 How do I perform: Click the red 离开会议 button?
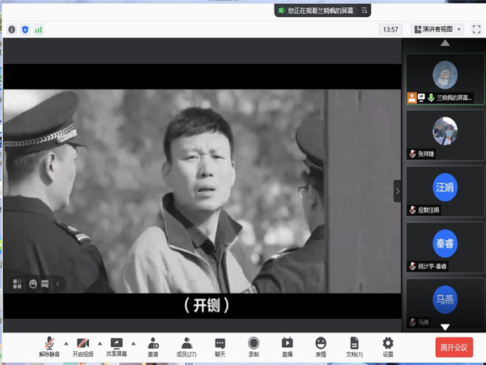(454, 347)
